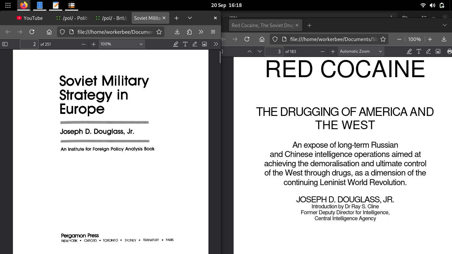Choose the draw tool in Red Cocaine PDF toolbar
Screen dimensions: 452x254
428,51
